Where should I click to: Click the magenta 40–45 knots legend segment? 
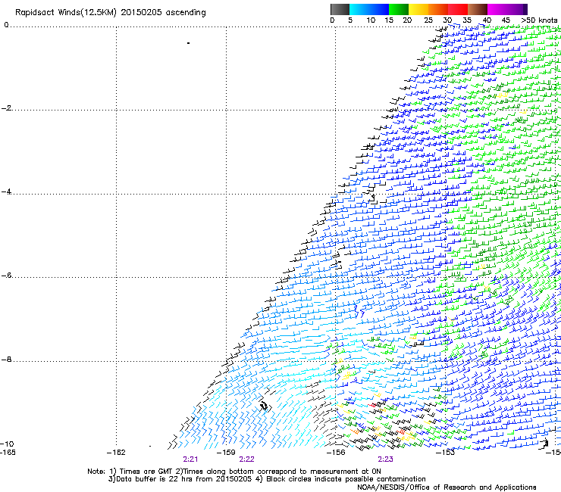tap(497, 9)
